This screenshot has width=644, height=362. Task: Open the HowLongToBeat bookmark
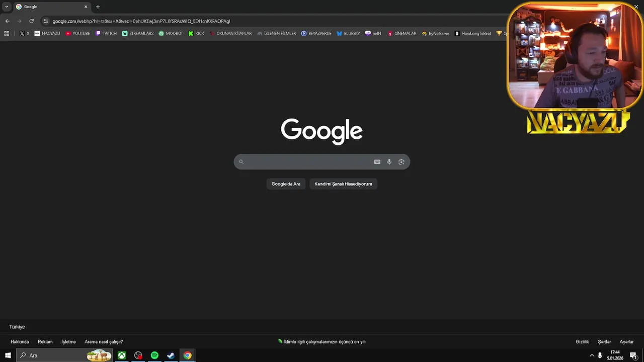click(x=472, y=33)
